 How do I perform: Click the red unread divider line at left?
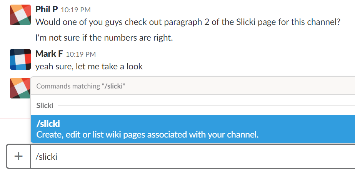click(x=15, y=118)
